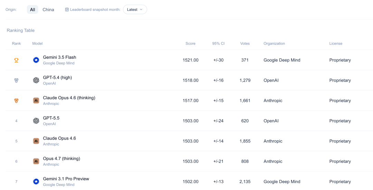The height and width of the screenshot is (190, 373).
Task: Click Proprietary license in Gemini 3.5 Flash row
Action: 340,60
